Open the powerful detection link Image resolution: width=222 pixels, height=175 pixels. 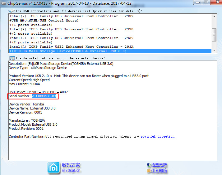pos(158,137)
